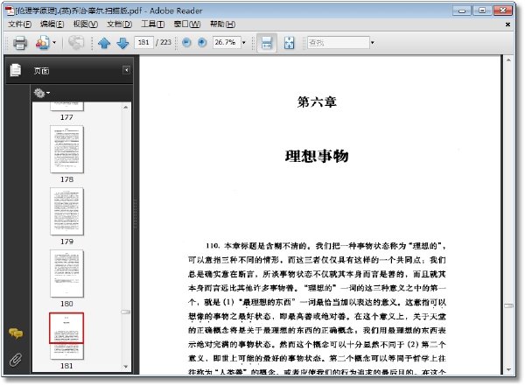Zoom in with the plus button

pos(202,43)
